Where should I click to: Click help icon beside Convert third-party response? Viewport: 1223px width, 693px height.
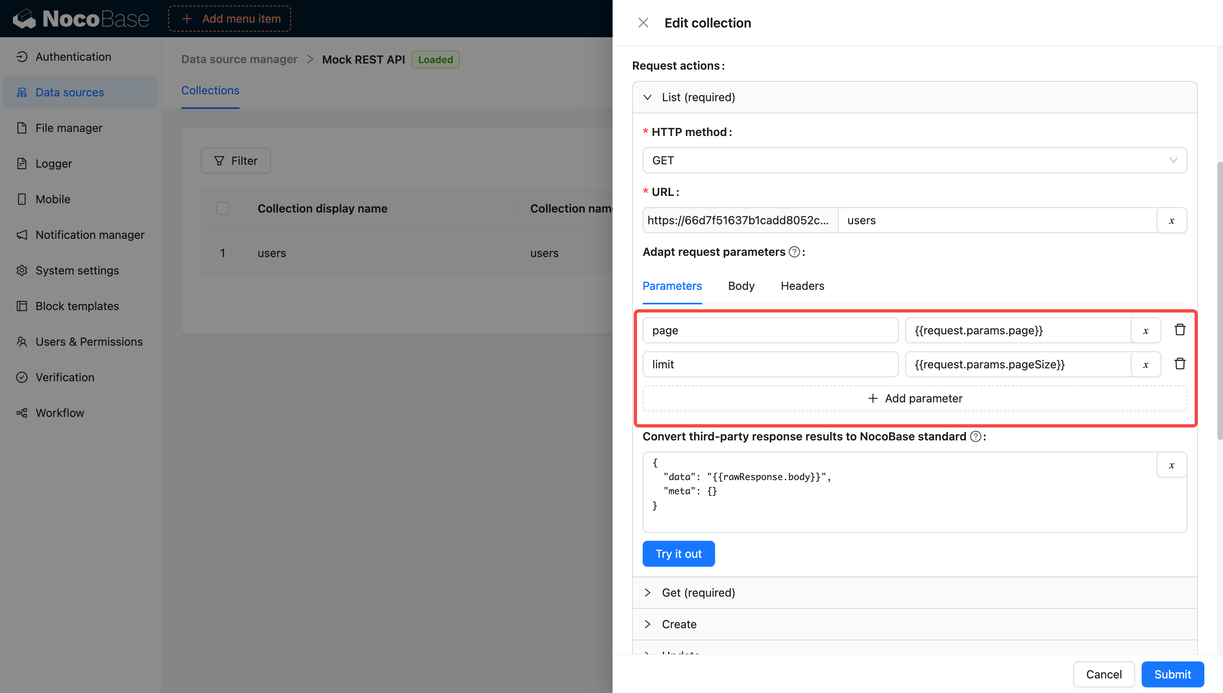[975, 436]
